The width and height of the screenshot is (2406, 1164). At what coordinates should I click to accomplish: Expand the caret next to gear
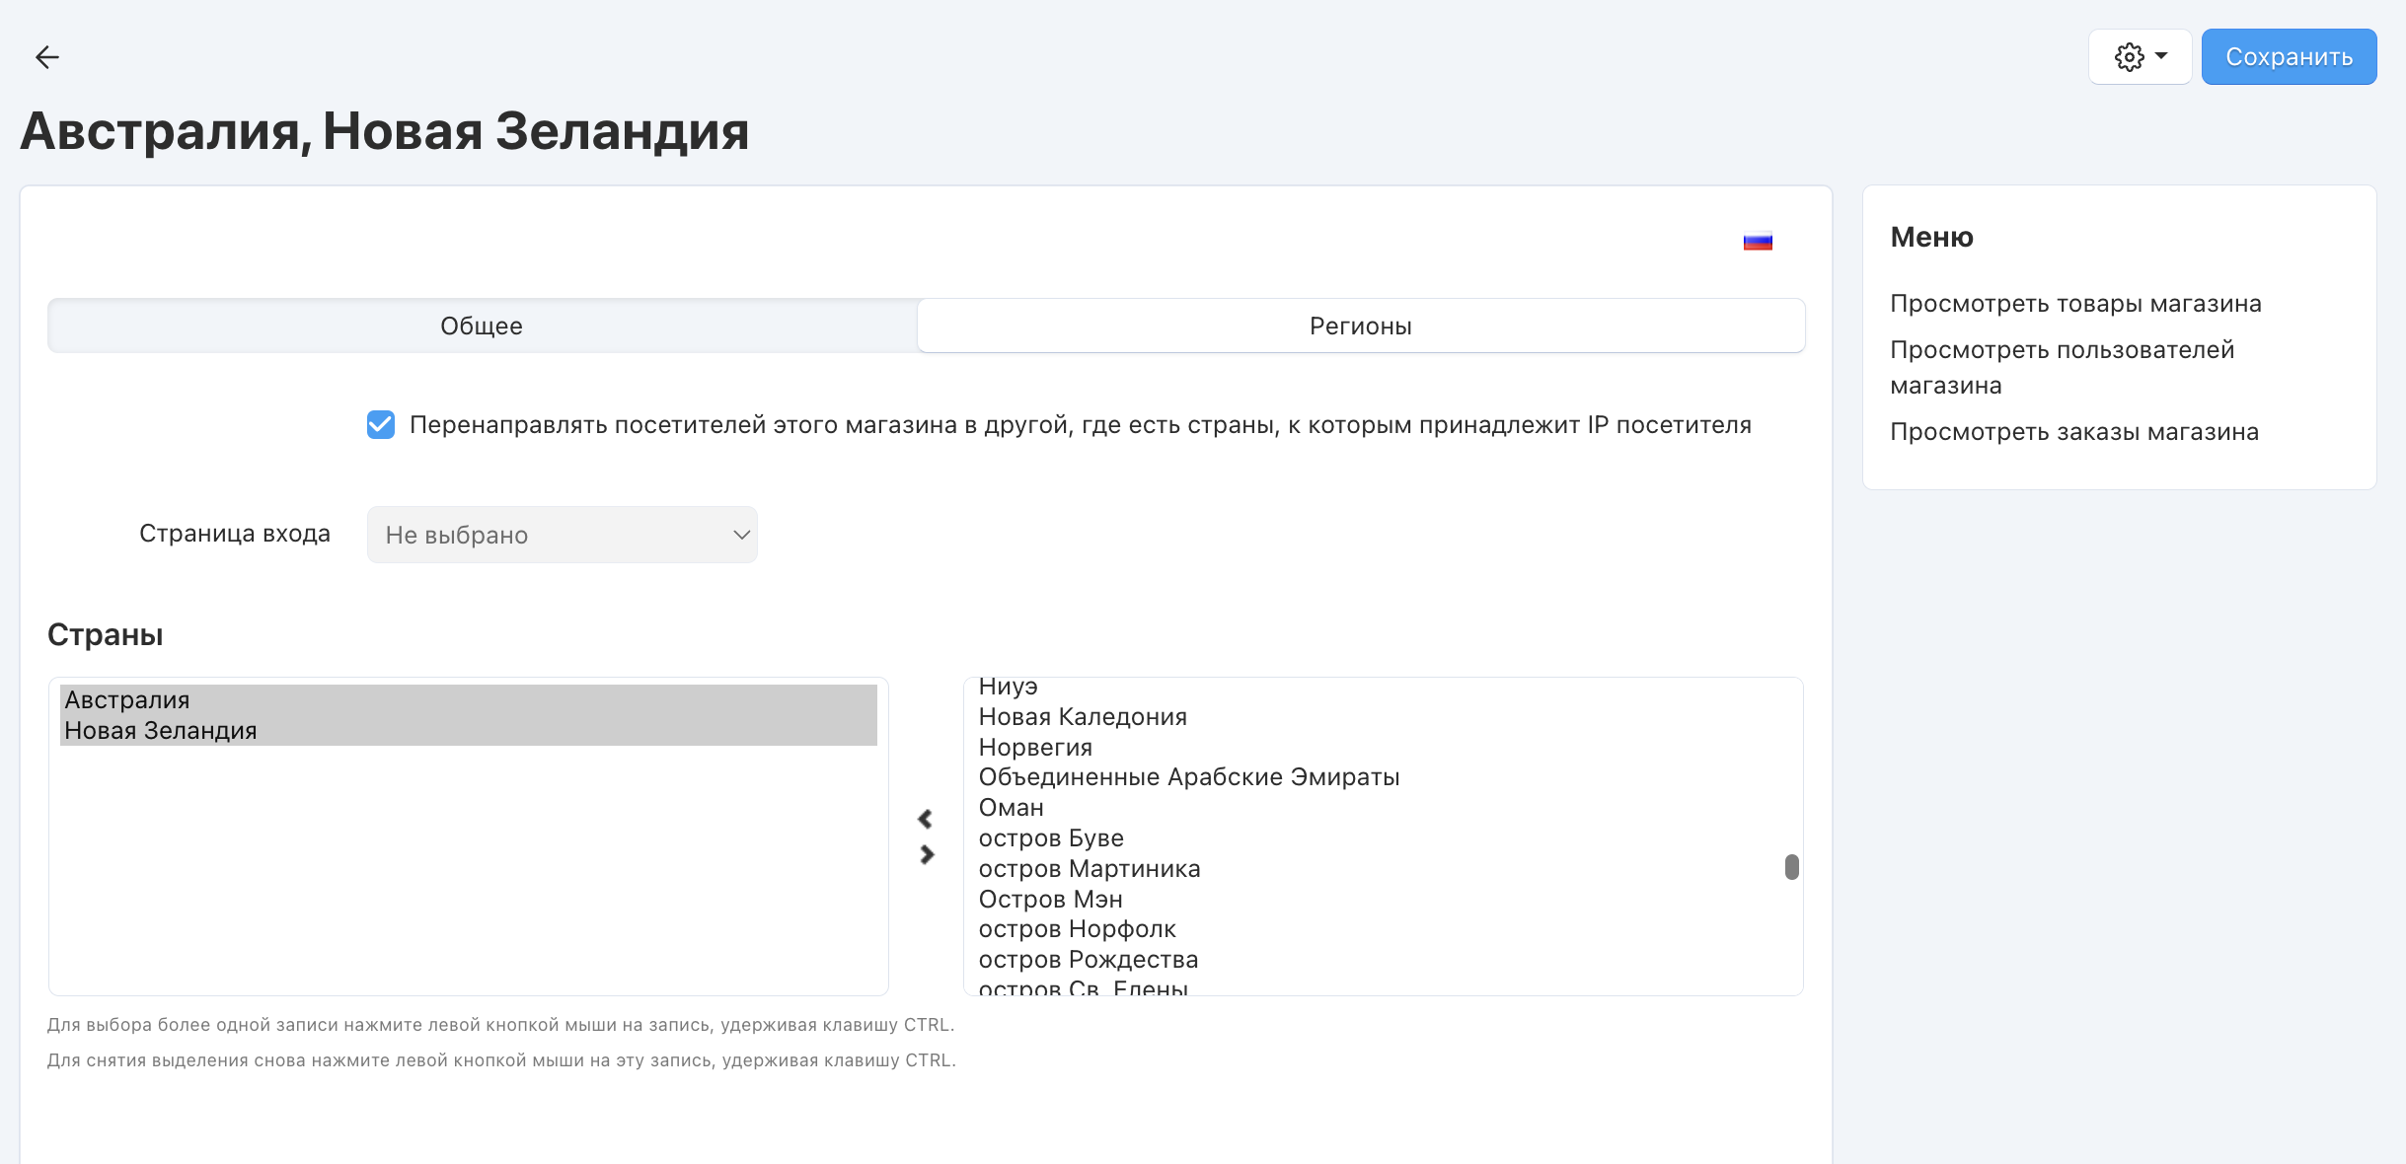pos(2161,56)
